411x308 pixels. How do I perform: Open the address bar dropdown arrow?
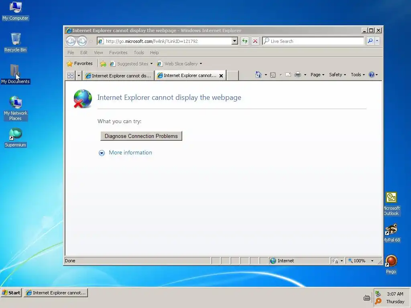pyautogui.click(x=234, y=41)
